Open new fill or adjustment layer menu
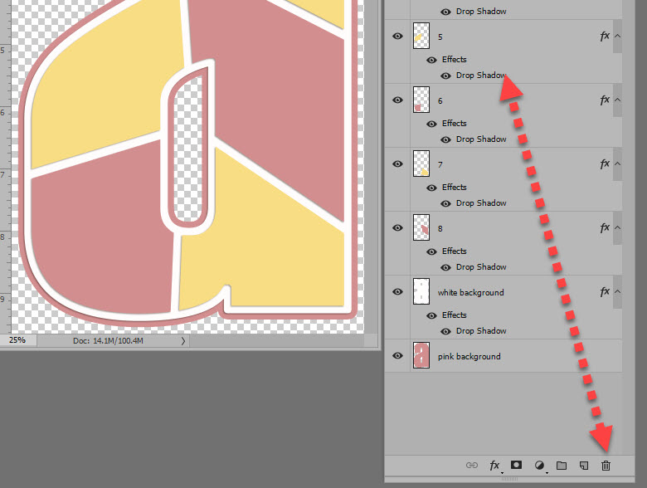Screen dimensions: 647x488 (x=539, y=466)
